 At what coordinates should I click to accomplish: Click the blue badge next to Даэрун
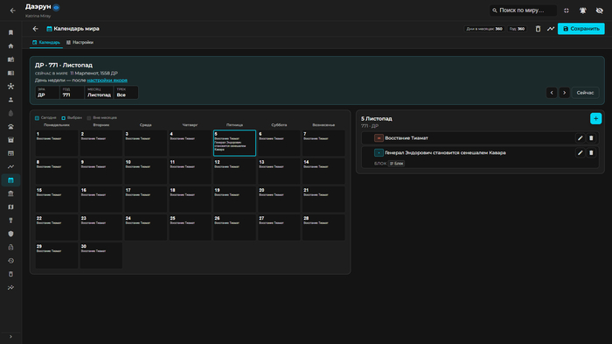point(57,7)
